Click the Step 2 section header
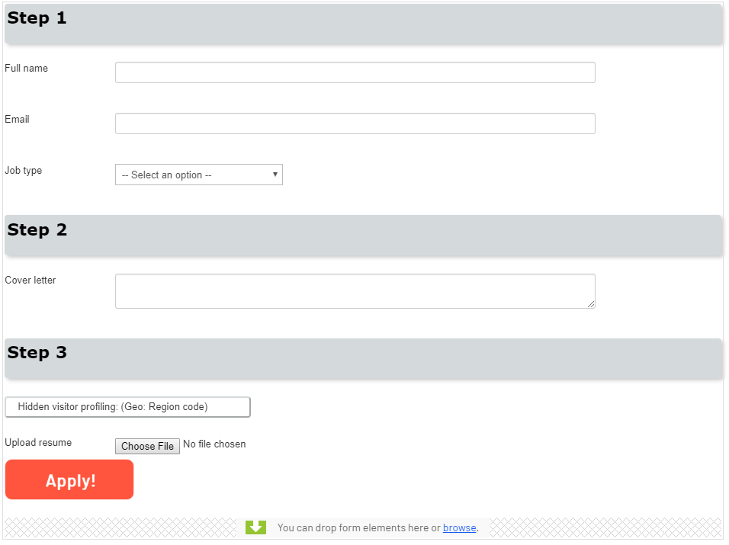This screenshot has height=545, width=729. [37, 229]
